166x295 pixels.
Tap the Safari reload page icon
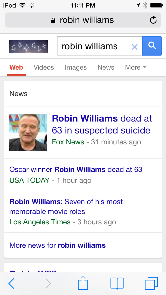pos(153,20)
